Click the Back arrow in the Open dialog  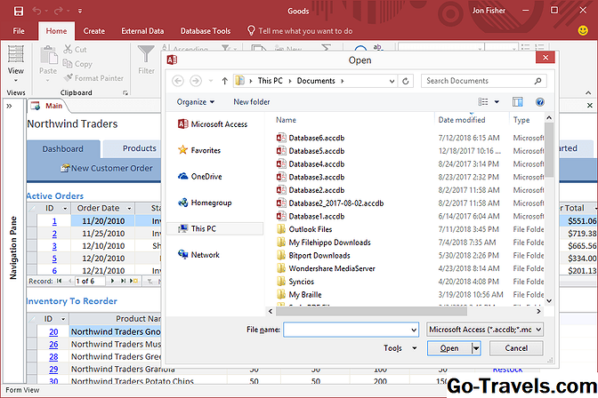[x=178, y=81]
